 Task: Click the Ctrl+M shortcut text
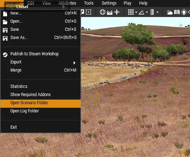[70, 70]
